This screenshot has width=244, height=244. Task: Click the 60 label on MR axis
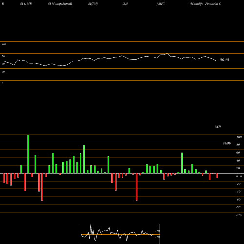coord(238,153)
